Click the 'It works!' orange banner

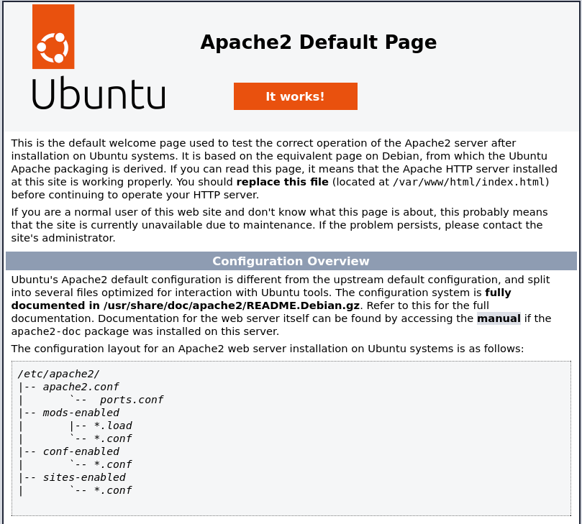[296, 96]
